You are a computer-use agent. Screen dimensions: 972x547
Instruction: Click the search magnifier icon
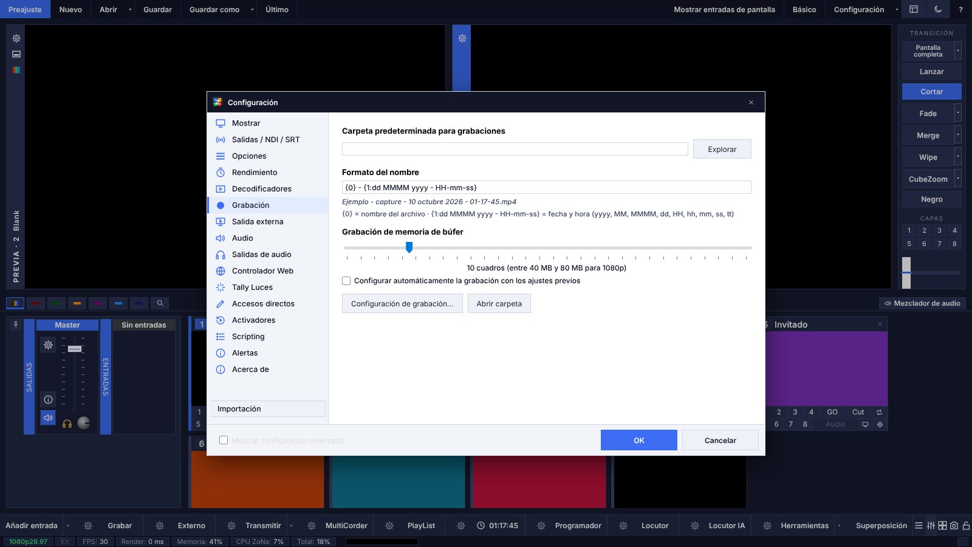[160, 303]
